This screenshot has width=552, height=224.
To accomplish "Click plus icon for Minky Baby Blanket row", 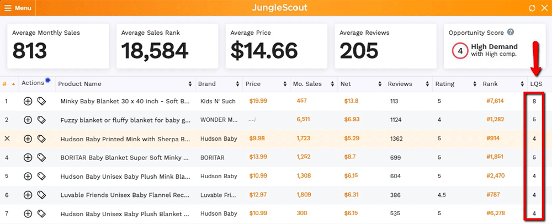I will (28, 101).
